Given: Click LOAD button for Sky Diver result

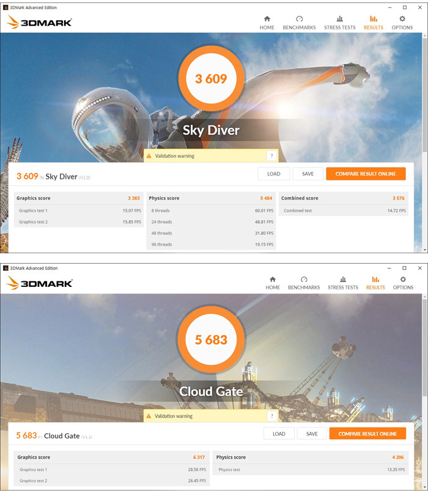Looking at the screenshot, I should (x=274, y=174).
